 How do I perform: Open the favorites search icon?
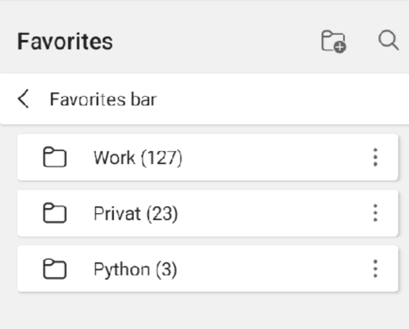coord(388,41)
